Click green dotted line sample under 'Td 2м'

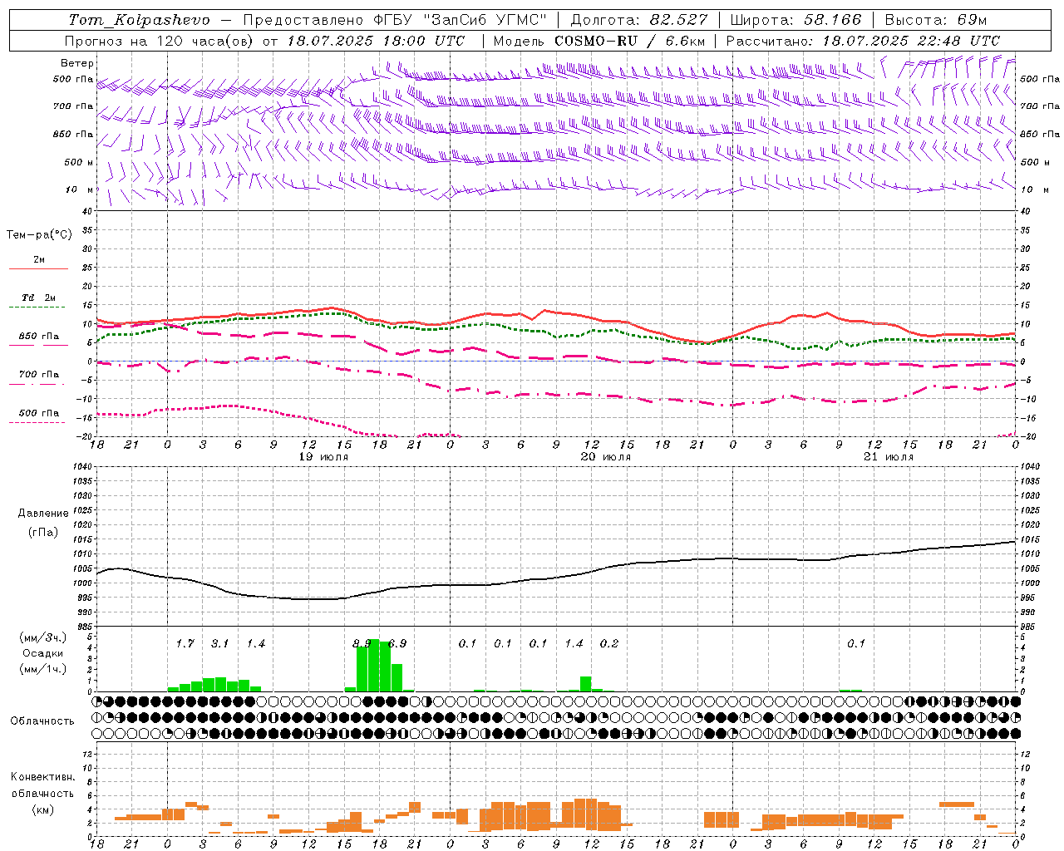click(x=37, y=307)
